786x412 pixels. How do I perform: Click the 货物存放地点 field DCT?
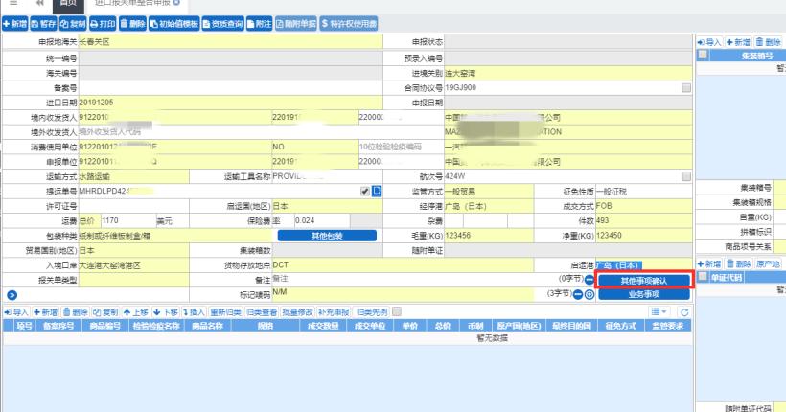(x=403, y=265)
